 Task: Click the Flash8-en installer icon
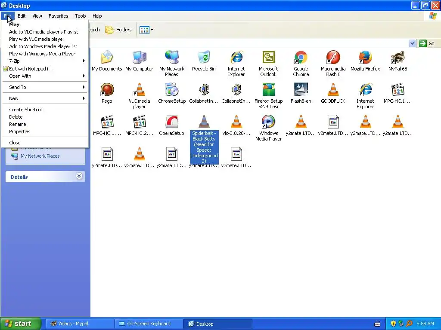[x=301, y=93]
